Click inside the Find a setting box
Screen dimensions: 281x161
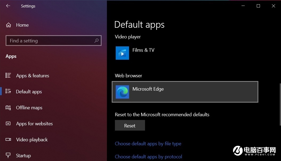pos(48,41)
